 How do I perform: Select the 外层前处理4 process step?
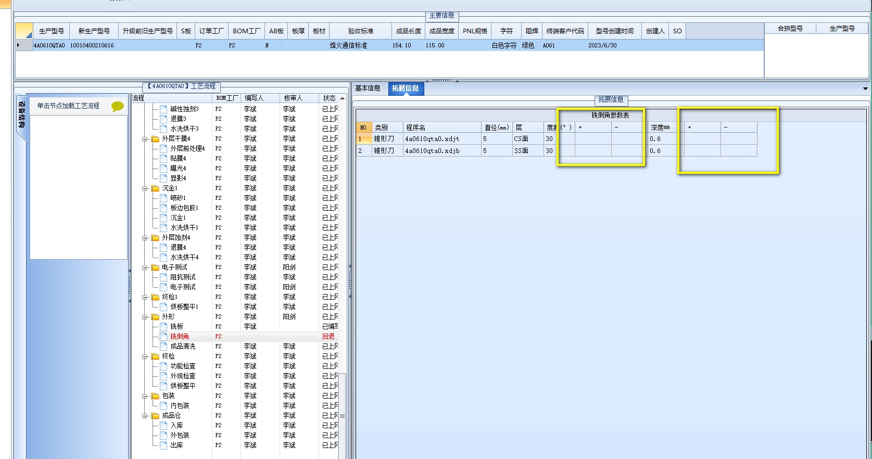pyautogui.click(x=187, y=148)
